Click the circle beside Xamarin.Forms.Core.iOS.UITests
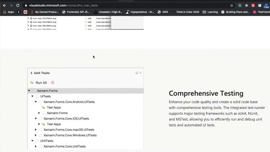 point(40,119)
